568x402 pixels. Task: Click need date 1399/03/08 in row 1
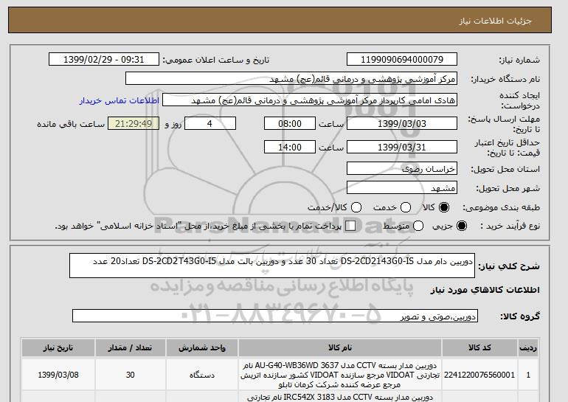point(58,375)
